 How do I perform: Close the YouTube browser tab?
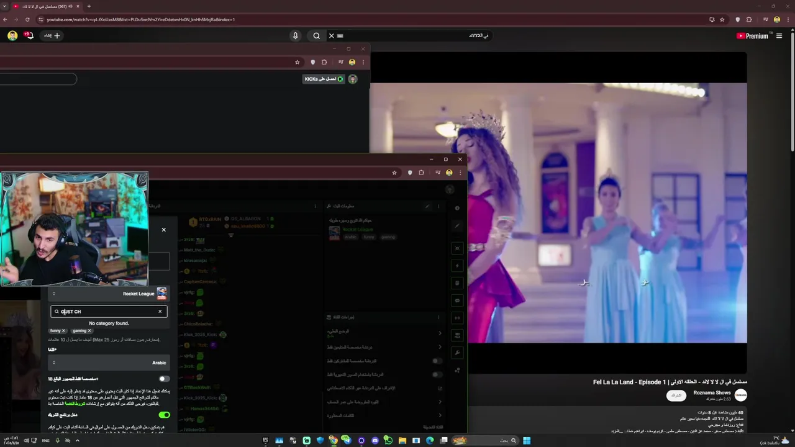[78, 6]
